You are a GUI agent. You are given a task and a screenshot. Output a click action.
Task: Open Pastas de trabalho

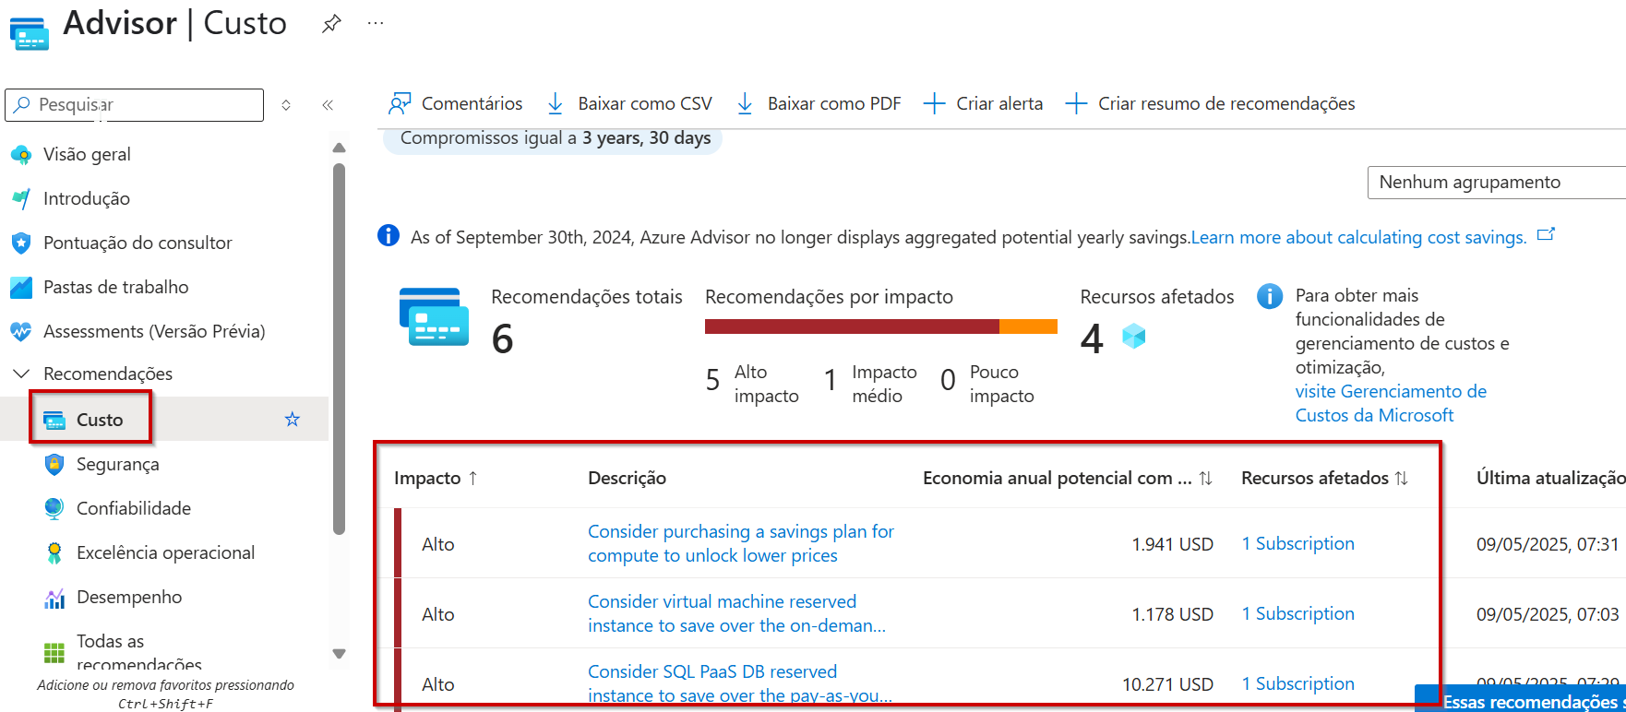[x=116, y=287]
